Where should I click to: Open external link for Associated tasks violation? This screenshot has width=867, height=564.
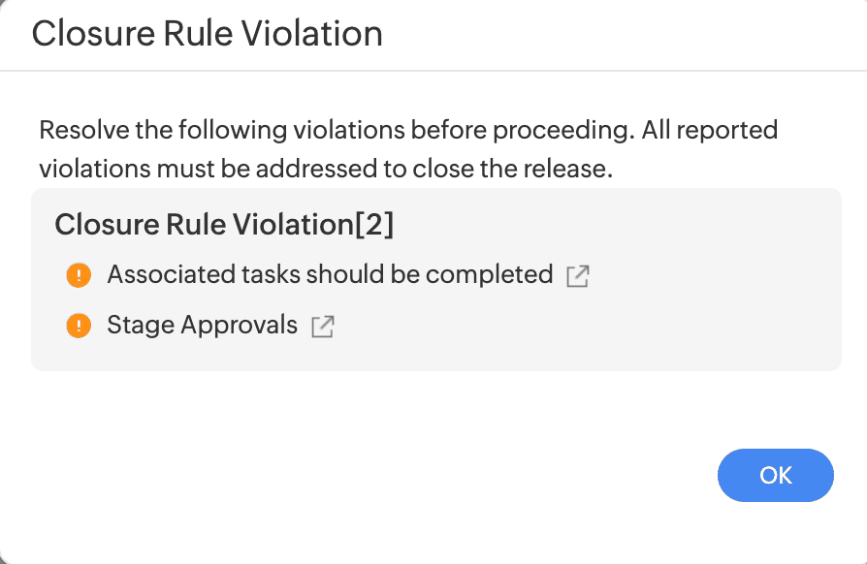click(578, 276)
